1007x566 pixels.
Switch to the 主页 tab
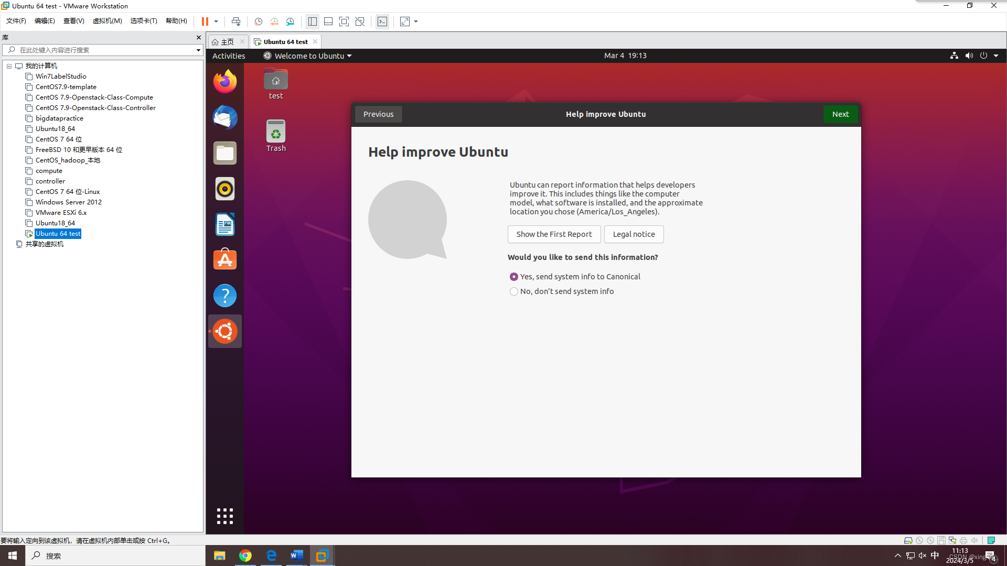point(226,41)
